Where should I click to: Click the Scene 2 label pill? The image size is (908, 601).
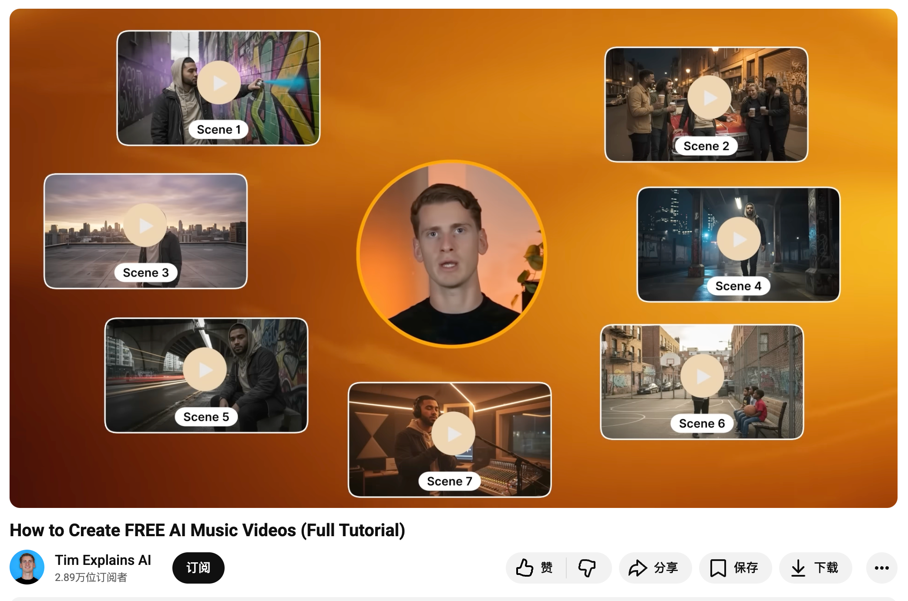tap(706, 146)
